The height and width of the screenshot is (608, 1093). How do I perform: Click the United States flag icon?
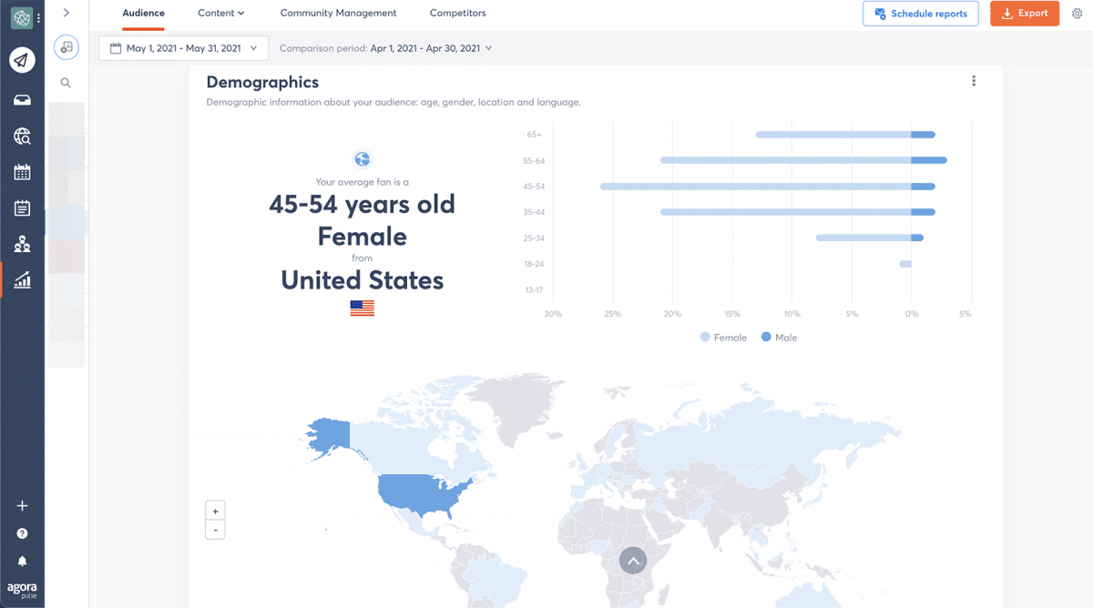point(363,308)
